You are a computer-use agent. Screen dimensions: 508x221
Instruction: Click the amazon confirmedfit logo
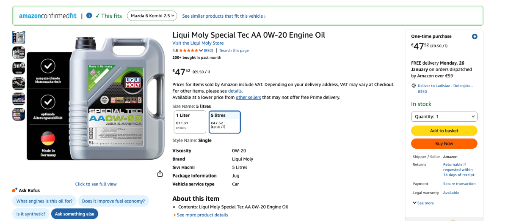[48, 16]
